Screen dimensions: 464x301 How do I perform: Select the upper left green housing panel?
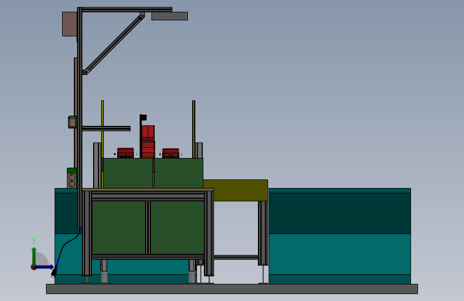128,173
